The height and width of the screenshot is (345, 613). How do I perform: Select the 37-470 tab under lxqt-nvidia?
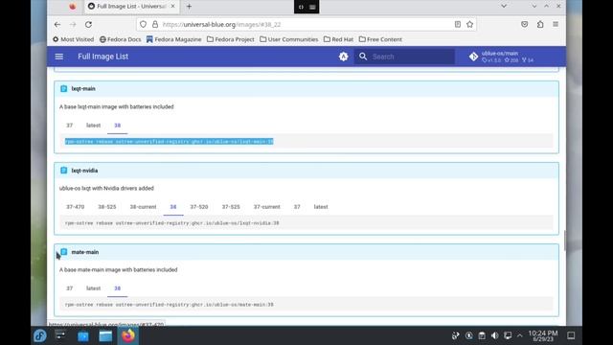(x=76, y=207)
